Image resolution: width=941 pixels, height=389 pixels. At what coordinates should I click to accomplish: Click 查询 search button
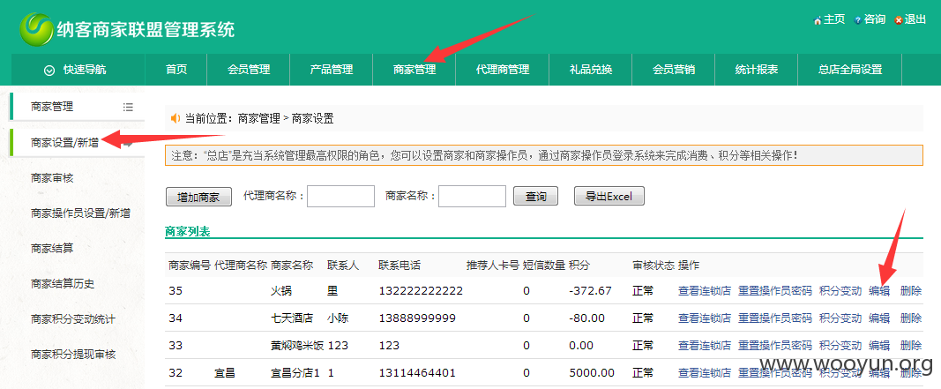(x=535, y=196)
